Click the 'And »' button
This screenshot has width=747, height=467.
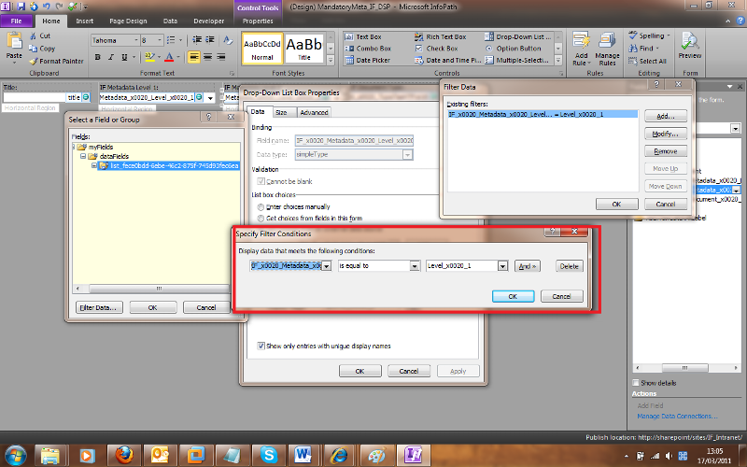point(528,266)
